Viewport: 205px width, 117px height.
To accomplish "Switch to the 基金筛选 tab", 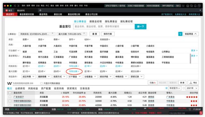I will [44, 14].
